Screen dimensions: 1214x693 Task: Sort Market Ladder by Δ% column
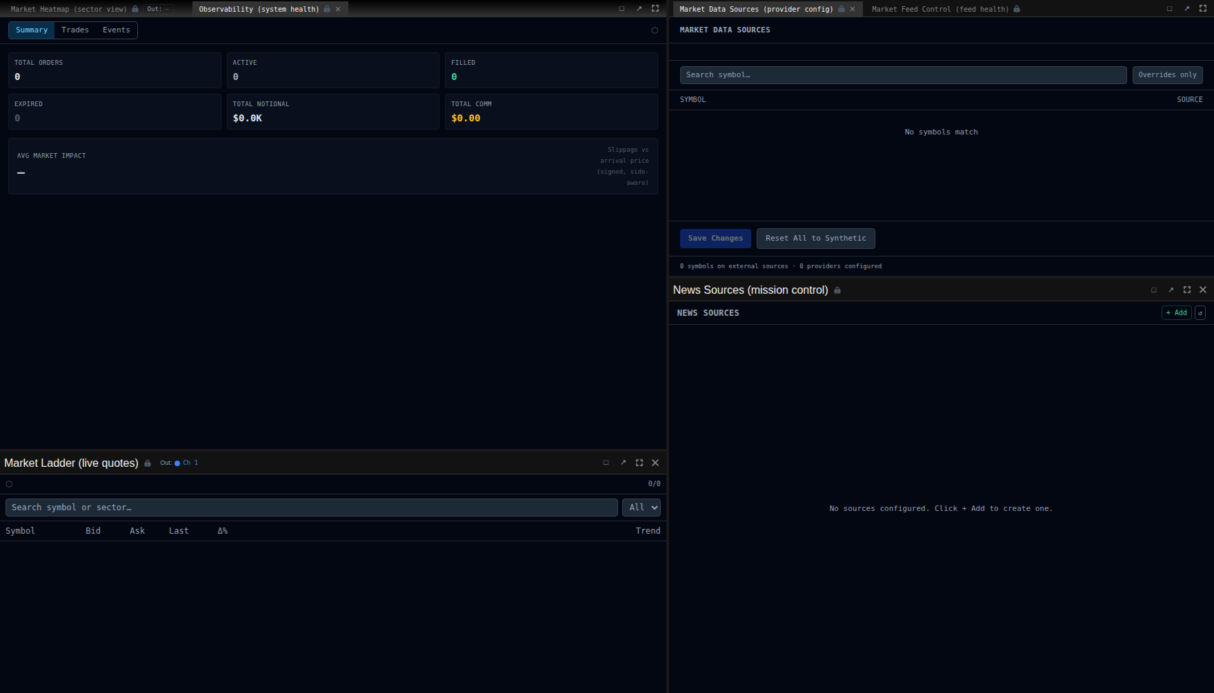click(x=223, y=531)
